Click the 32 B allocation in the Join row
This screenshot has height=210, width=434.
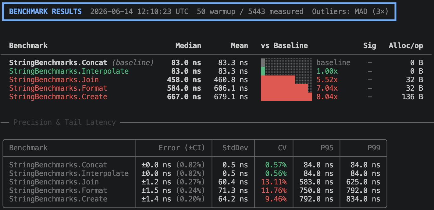point(414,80)
